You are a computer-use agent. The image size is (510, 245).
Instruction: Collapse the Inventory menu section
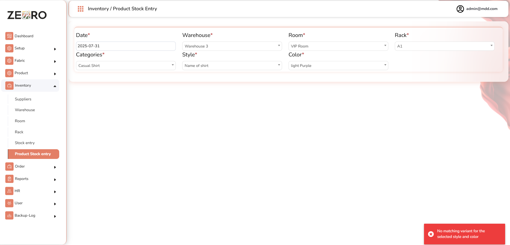(55, 86)
